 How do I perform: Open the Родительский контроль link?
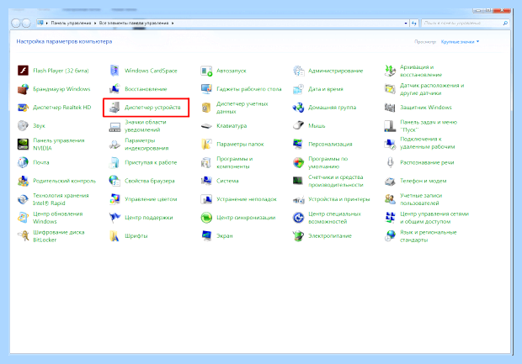click(x=64, y=181)
